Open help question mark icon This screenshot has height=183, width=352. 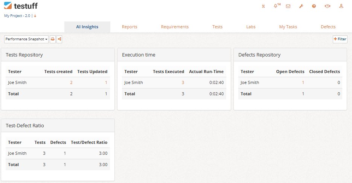(x=314, y=6)
